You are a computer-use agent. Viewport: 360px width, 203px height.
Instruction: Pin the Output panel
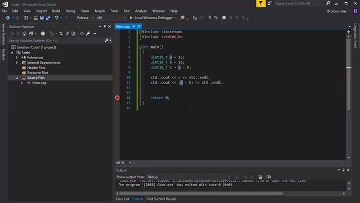pyautogui.click(x=344, y=170)
